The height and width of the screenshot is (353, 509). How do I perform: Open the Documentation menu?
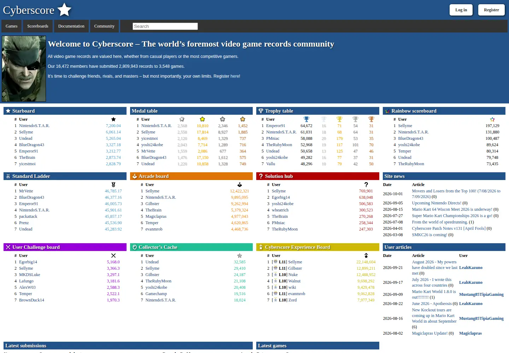click(71, 26)
